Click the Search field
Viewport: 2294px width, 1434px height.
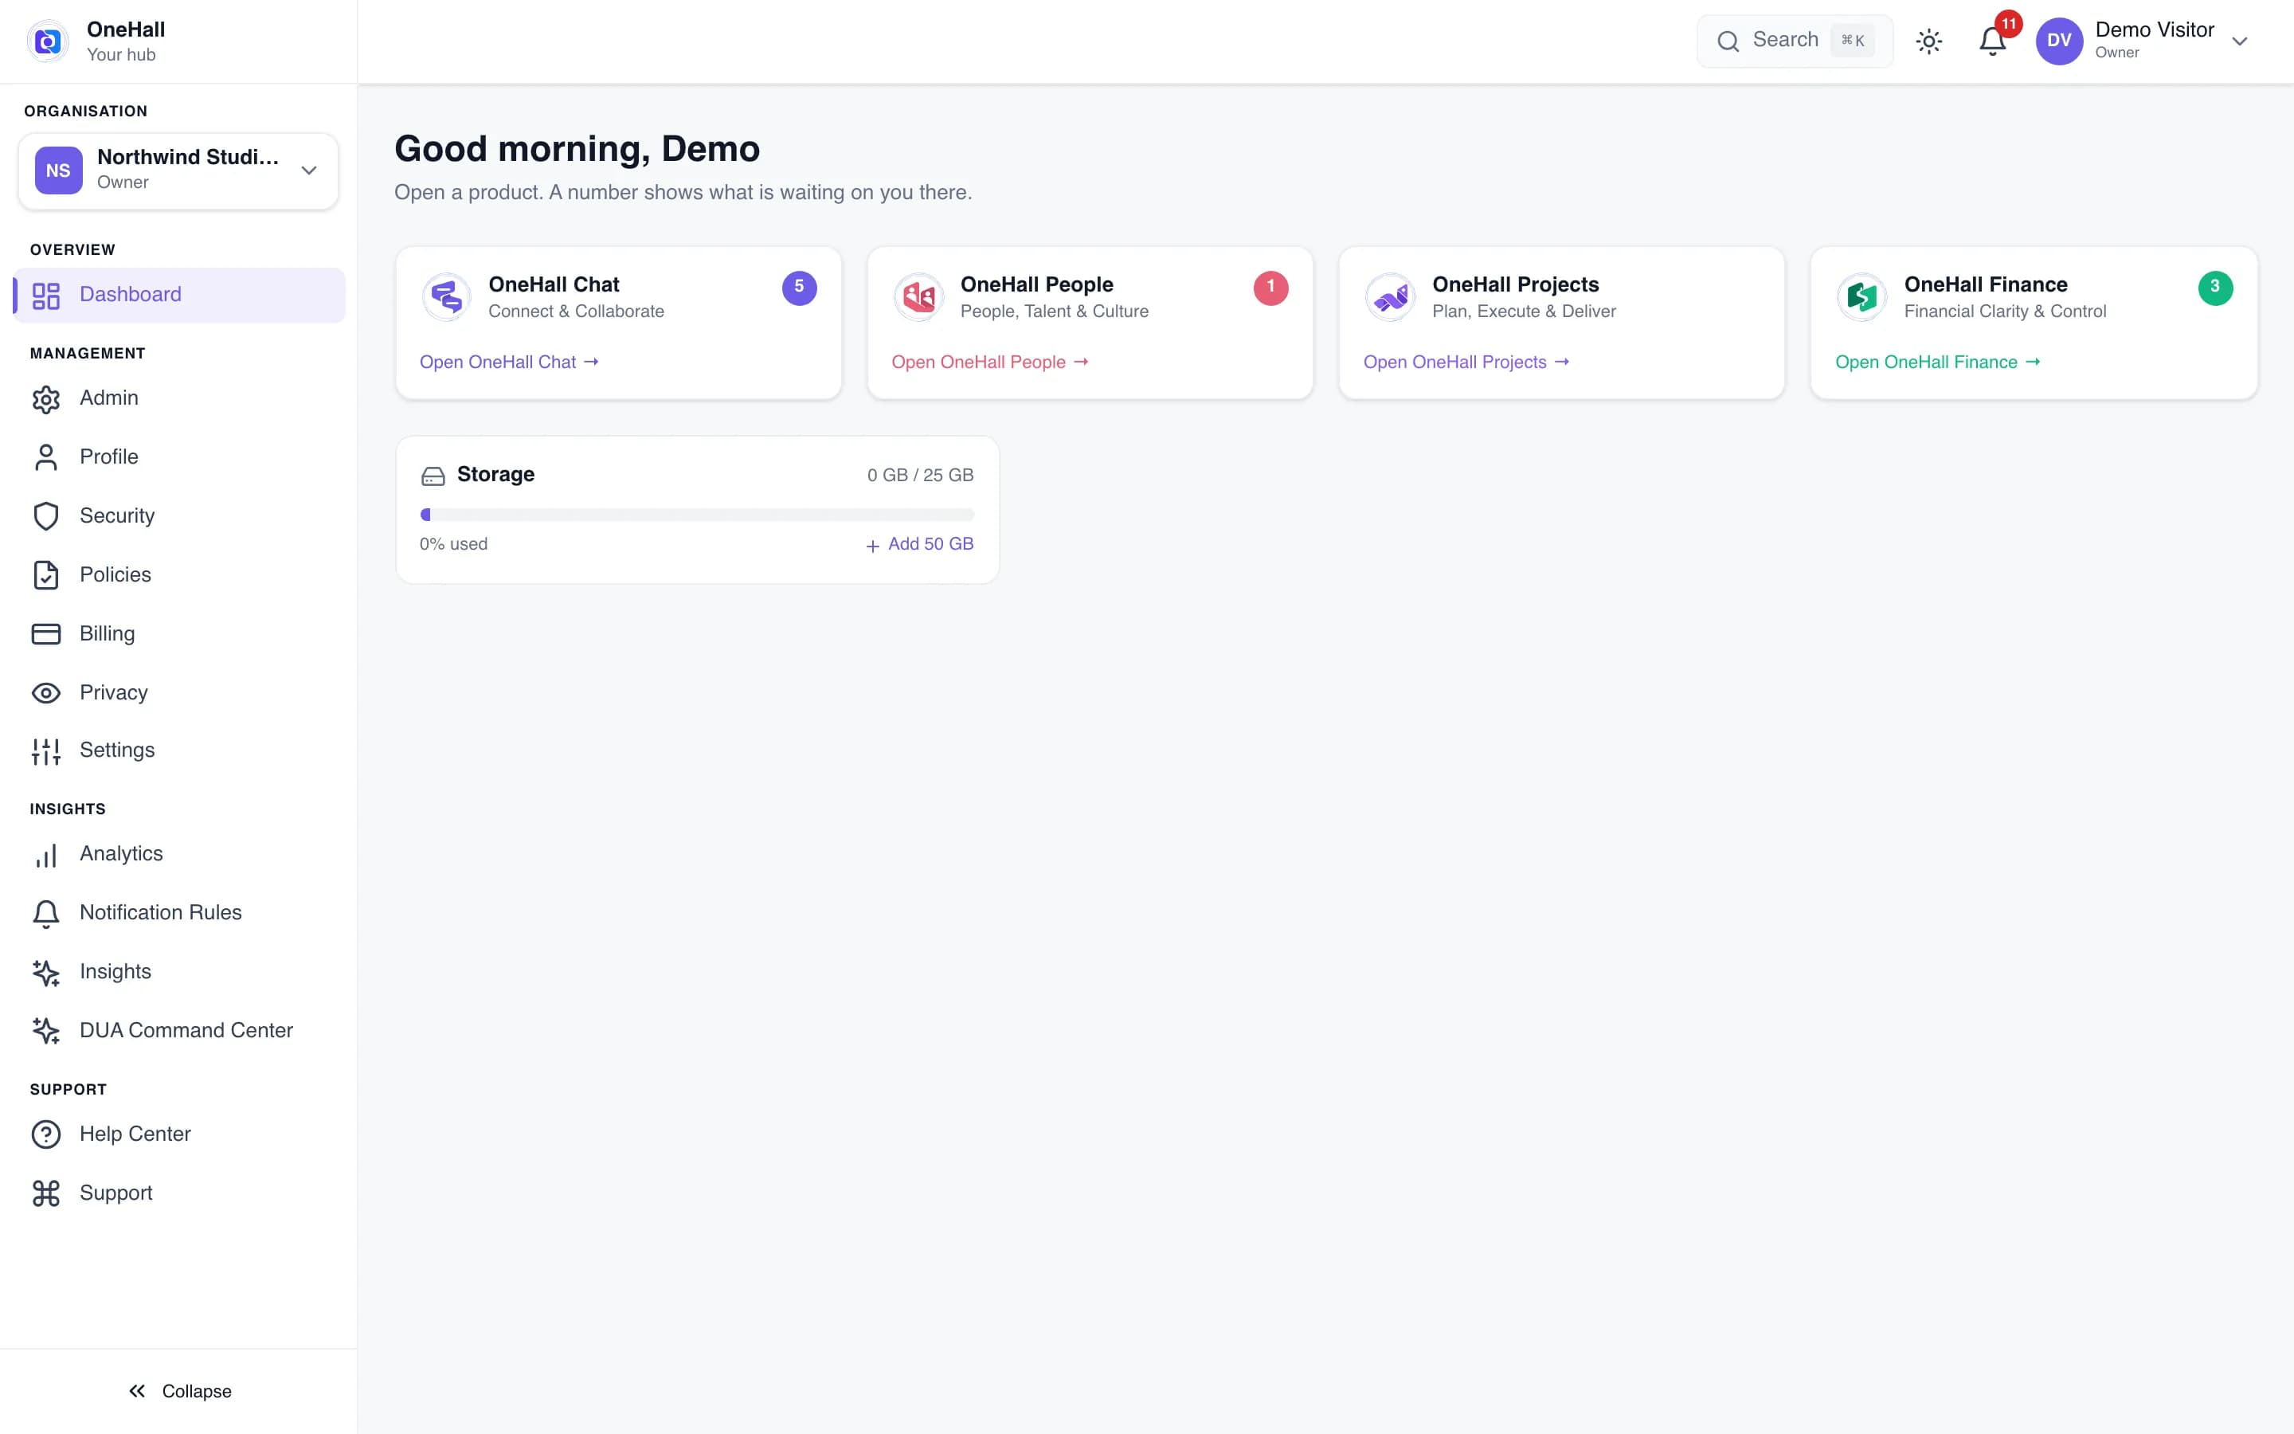[x=1795, y=41]
